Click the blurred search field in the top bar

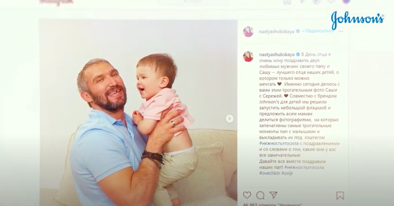coord(194,1)
